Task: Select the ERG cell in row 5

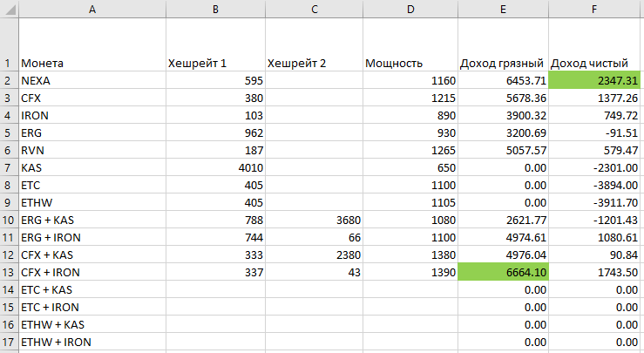Action: pos(92,132)
